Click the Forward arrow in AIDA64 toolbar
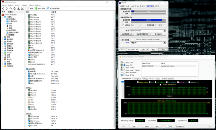 pos(7,8)
